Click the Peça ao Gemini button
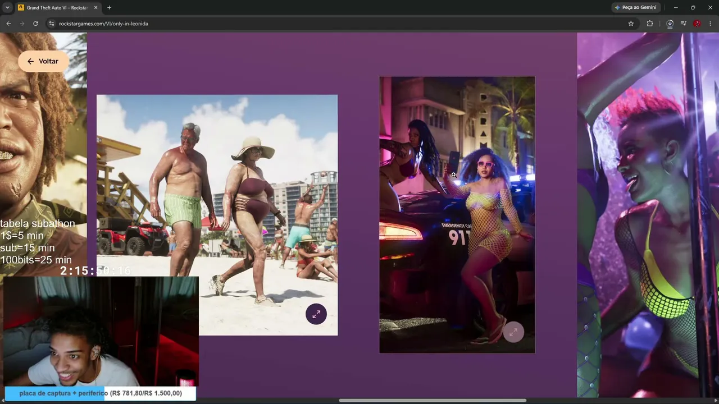The image size is (719, 404). (x=635, y=8)
